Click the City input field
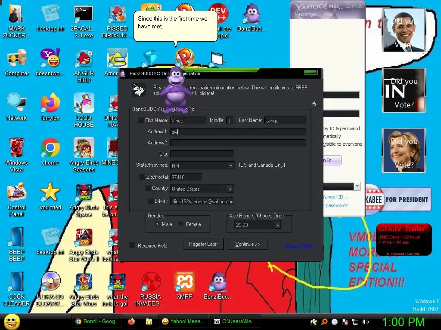This screenshot has height=330, width=441. [202, 154]
